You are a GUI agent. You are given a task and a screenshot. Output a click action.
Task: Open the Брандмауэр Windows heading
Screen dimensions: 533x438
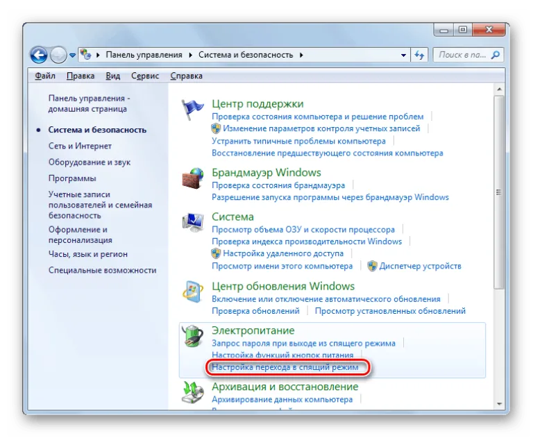(266, 172)
